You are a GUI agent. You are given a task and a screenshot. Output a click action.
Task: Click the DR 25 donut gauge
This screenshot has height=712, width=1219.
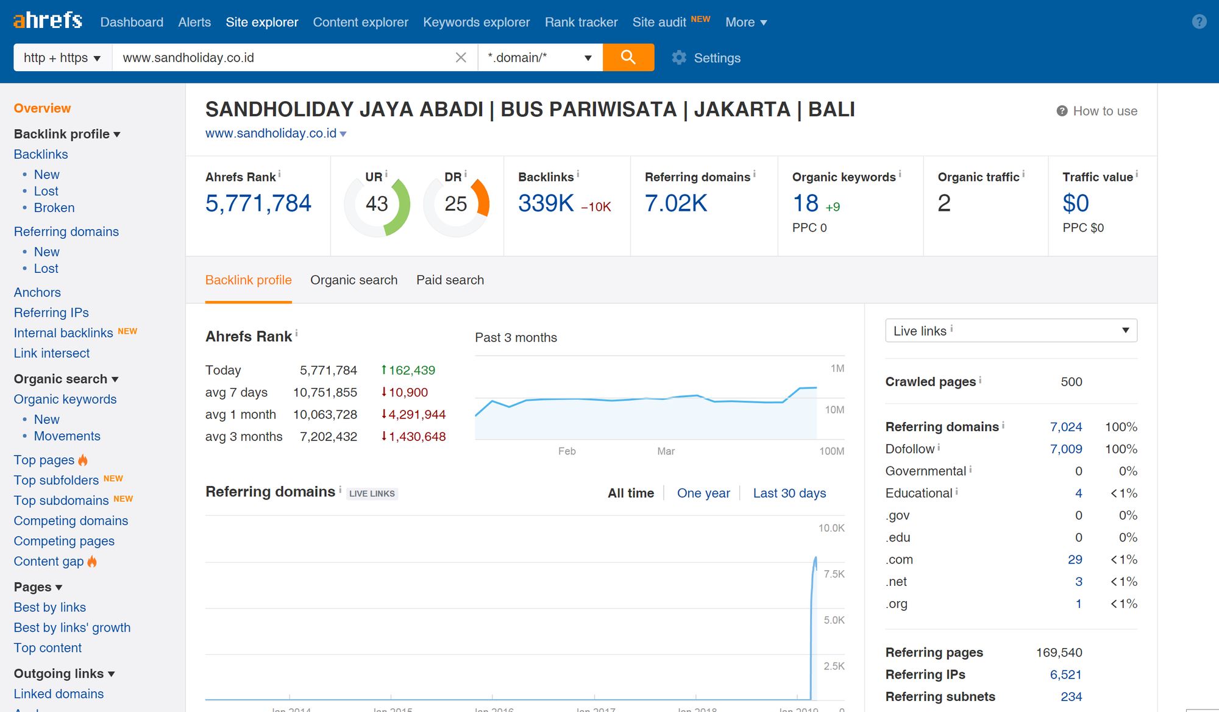pos(456,205)
